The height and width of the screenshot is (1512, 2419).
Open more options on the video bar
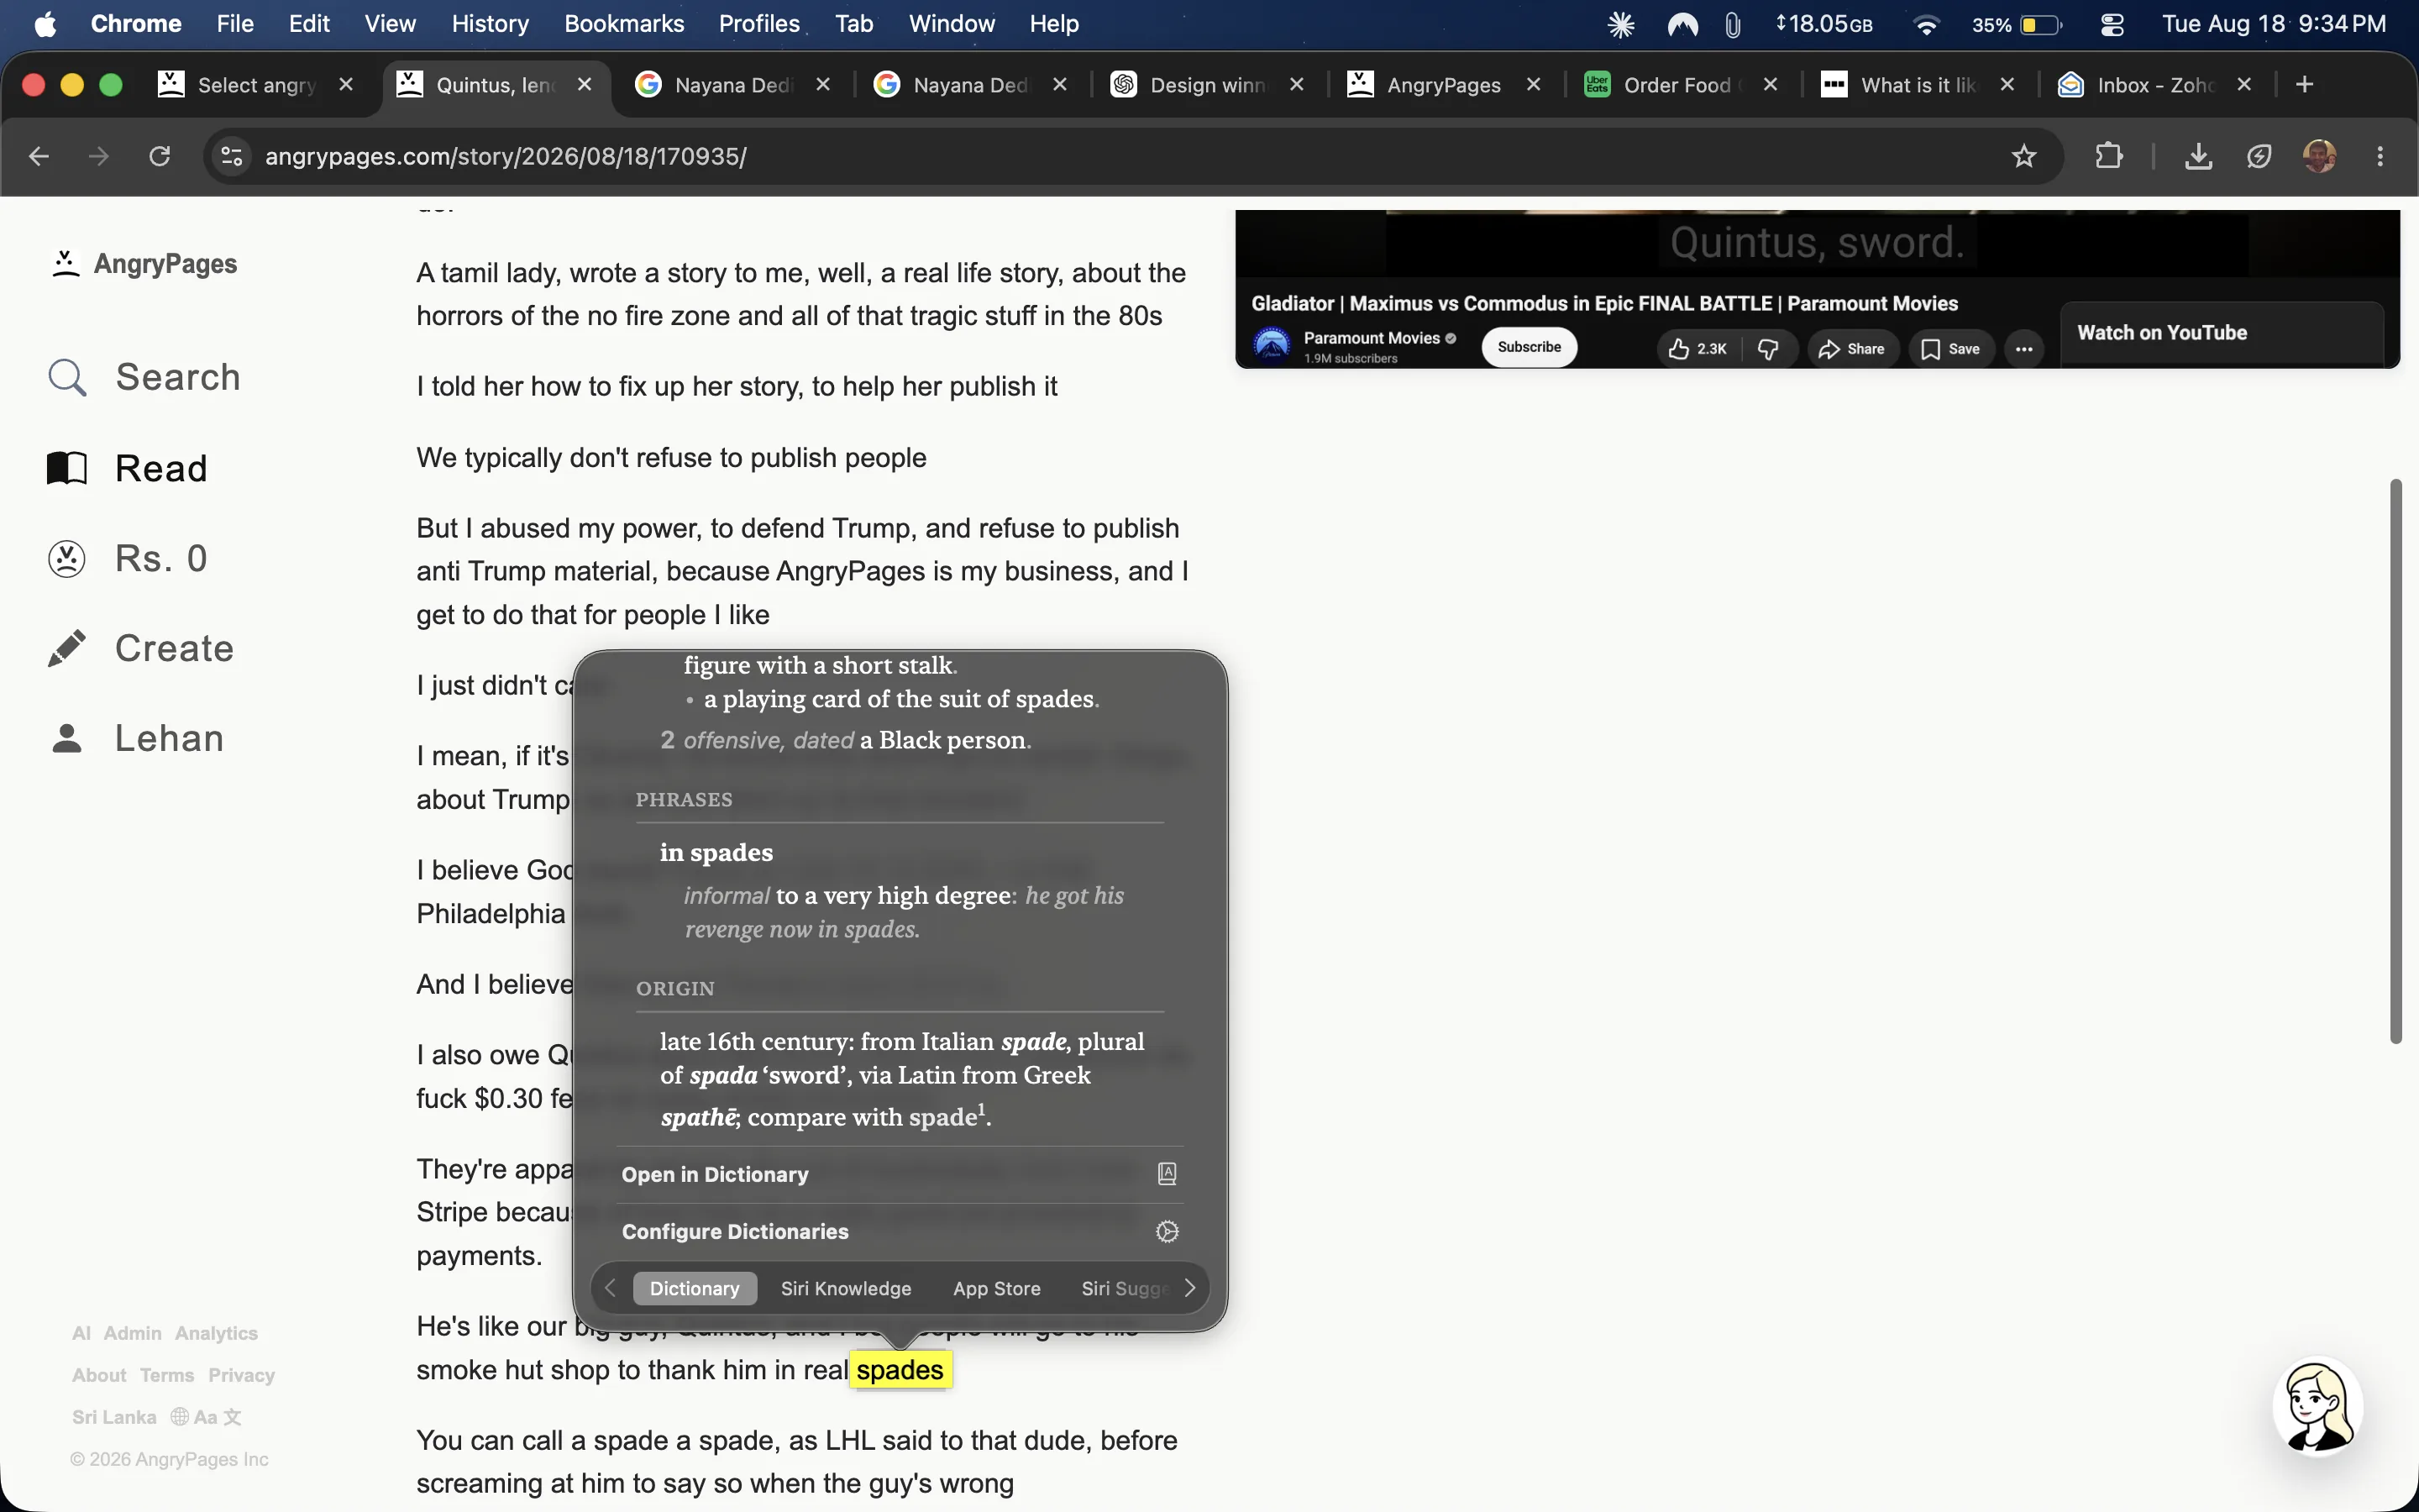(x=2024, y=348)
